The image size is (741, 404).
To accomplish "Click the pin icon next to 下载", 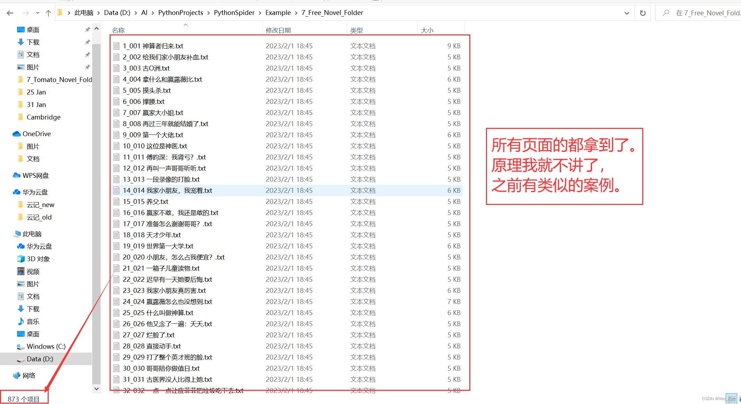I will pos(87,42).
